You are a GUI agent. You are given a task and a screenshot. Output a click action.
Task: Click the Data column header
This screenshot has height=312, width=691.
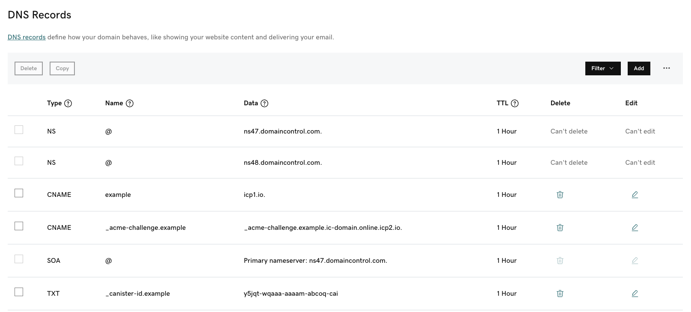(251, 103)
